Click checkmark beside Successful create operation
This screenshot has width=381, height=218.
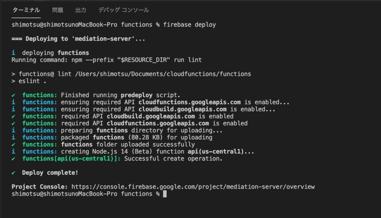coord(13,159)
